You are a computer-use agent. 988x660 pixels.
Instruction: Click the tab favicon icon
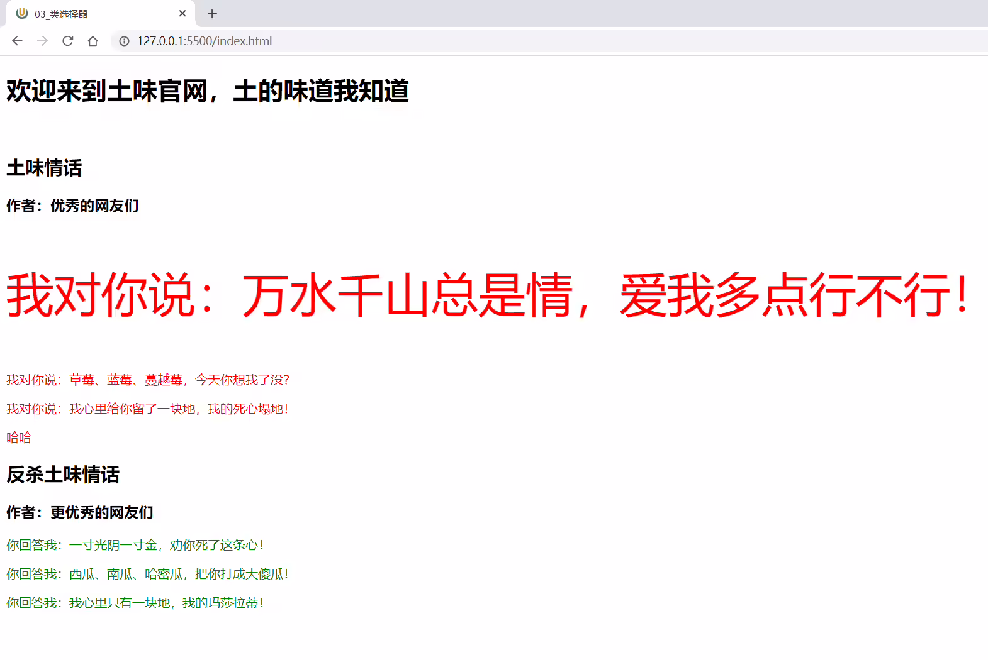pyautogui.click(x=22, y=13)
